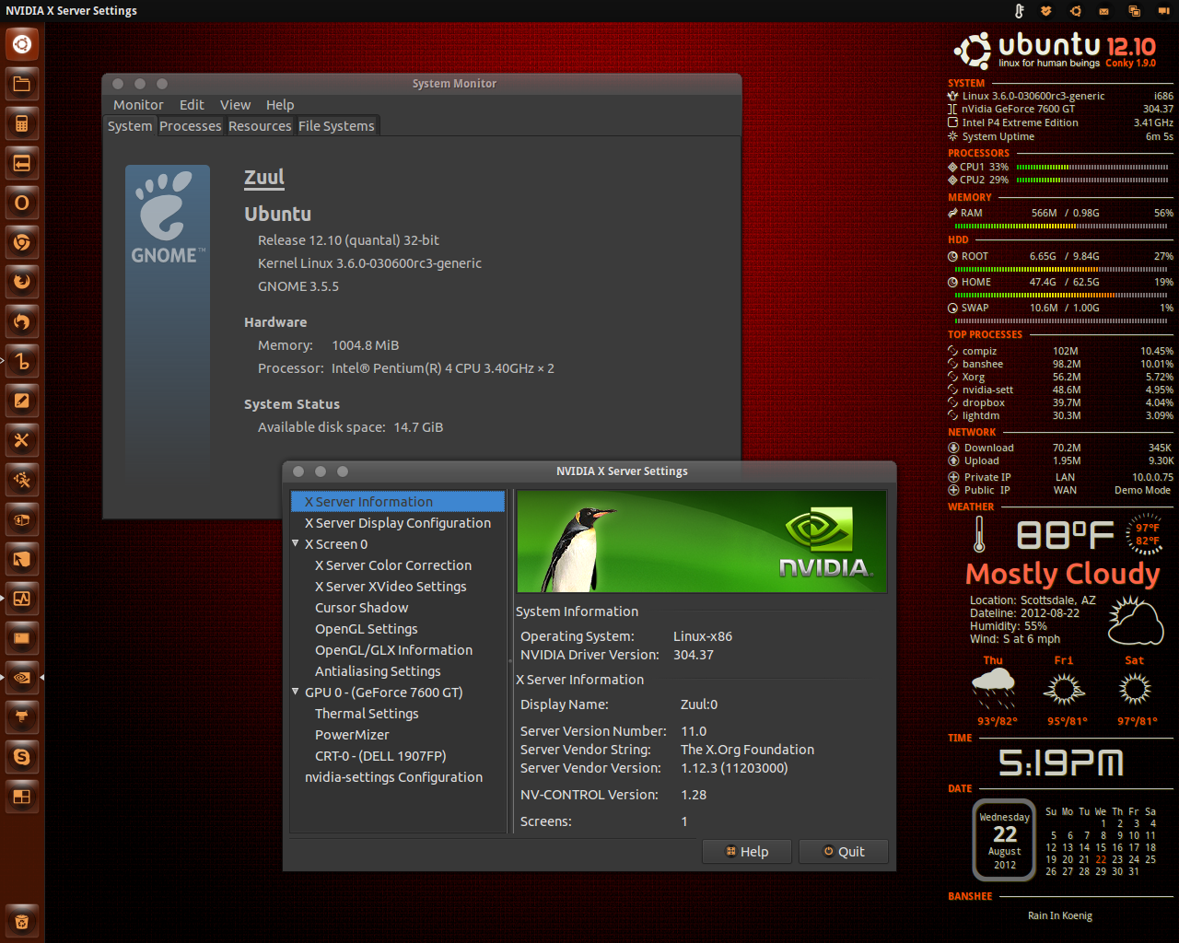Open the Monitor menu
The image size is (1179, 943).
coord(138,105)
